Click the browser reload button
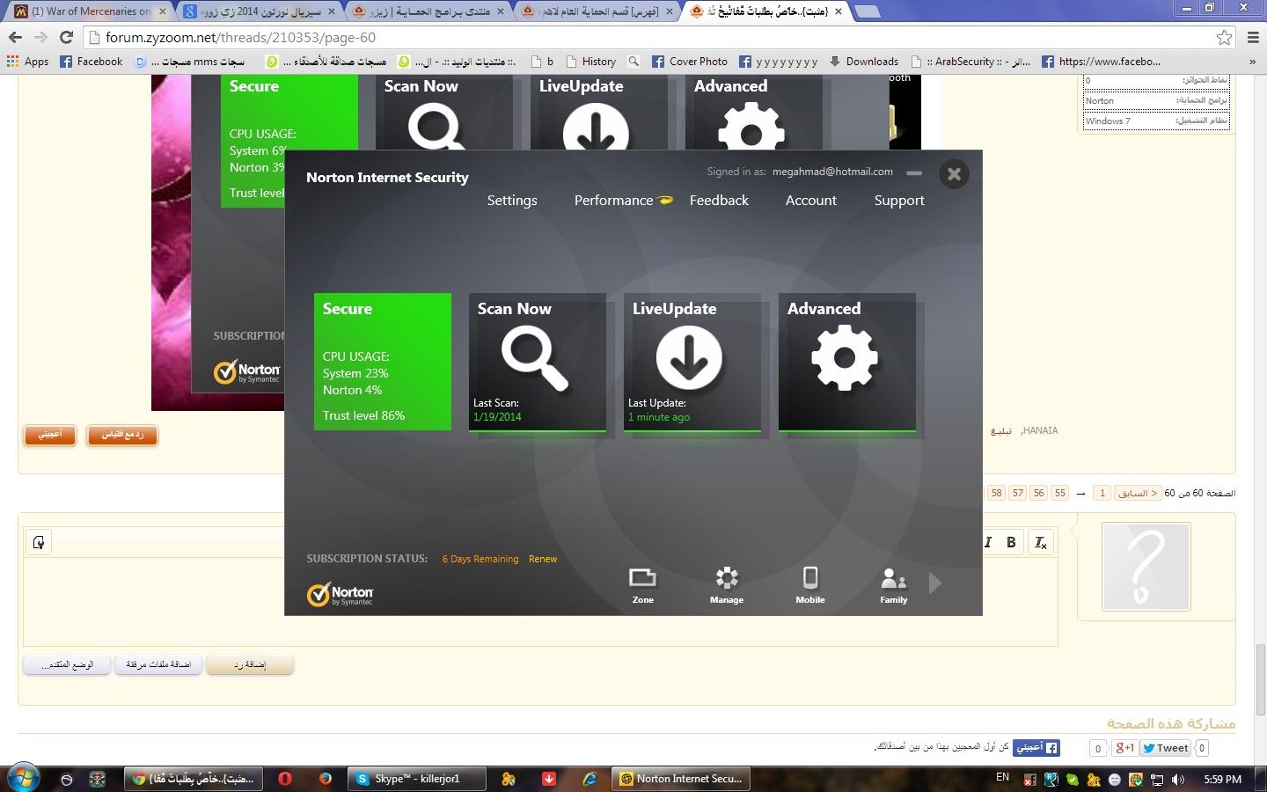Screen dimensions: 1267x792 pos(66,37)
